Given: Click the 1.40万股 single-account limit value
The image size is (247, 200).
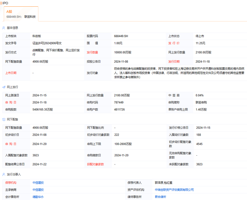Looking at the screenshot, I should click(201, 110).
